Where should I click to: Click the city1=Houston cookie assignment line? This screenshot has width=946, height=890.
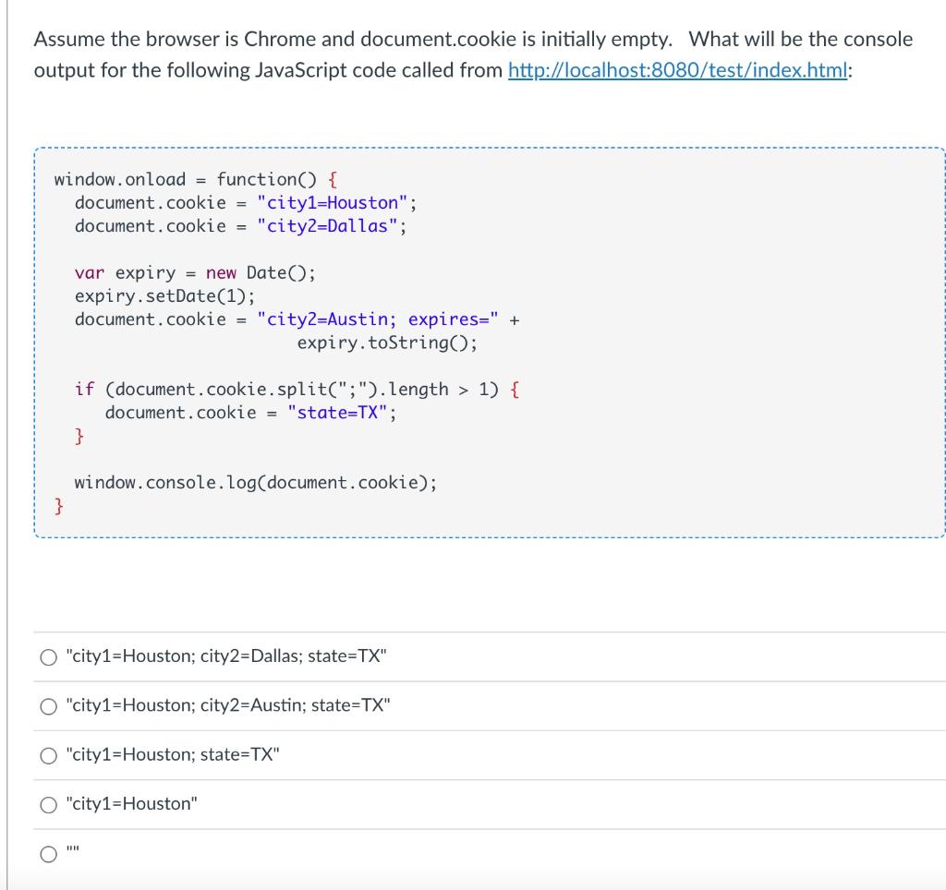[x=245, y=202]
